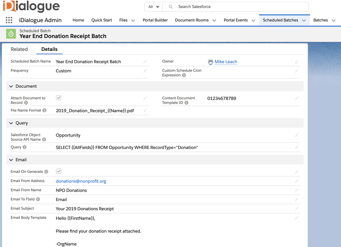Show File Name Format info tooltip
Viewport: 341px width, 247px height.
(44, 110)
